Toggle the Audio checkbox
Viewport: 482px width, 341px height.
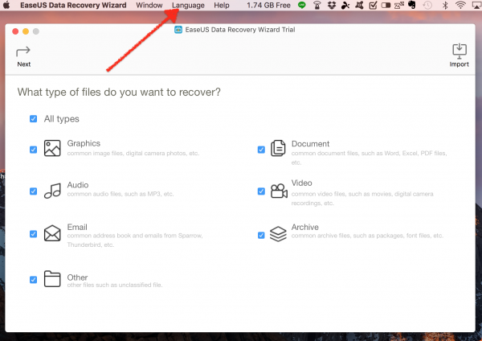(33, 191)
